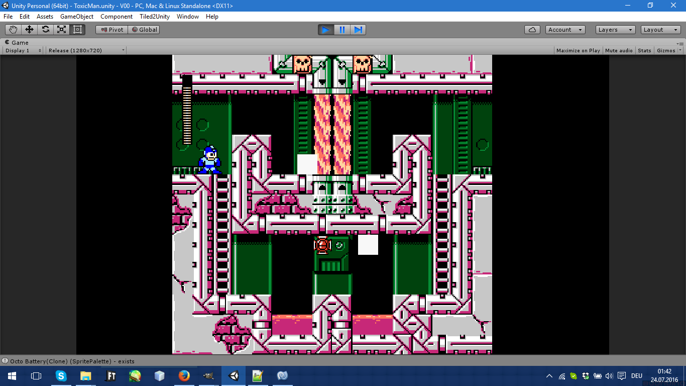
Task: Toggle Pivot handle position
Action: [x=111, y=30]
